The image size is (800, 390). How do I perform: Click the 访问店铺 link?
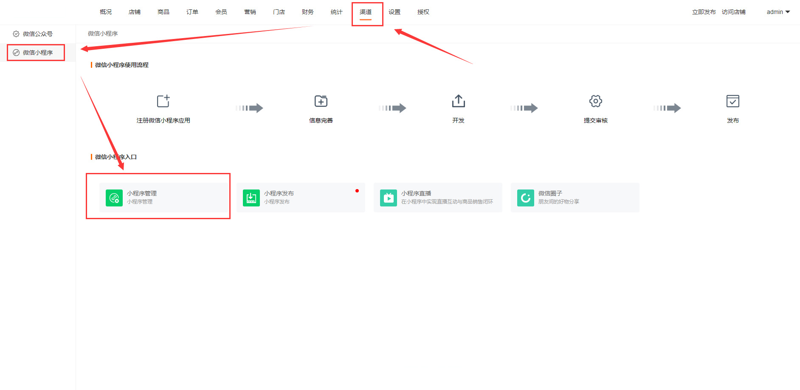pyautogui.click(x=734, y=12)
